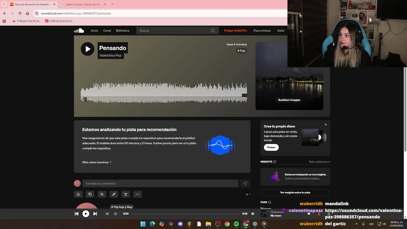
Task: Click the INSIGHTS info circle icon
Action: (275, 162)
